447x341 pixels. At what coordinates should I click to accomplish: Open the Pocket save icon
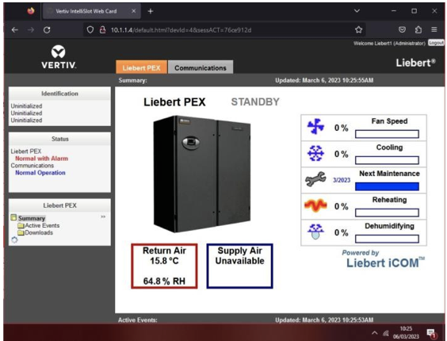[402, 29]
